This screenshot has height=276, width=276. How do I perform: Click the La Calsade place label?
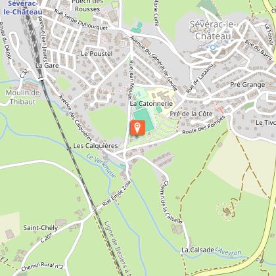point(198,250)
